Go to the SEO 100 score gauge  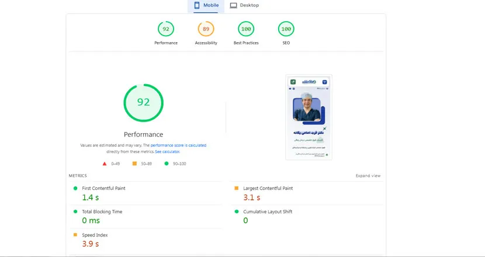click(286, 29)
